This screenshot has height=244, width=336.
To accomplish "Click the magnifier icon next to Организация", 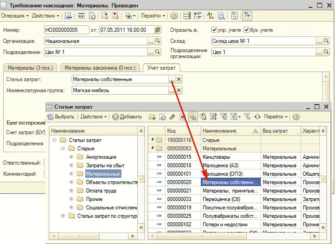I will tap(158, 41).
